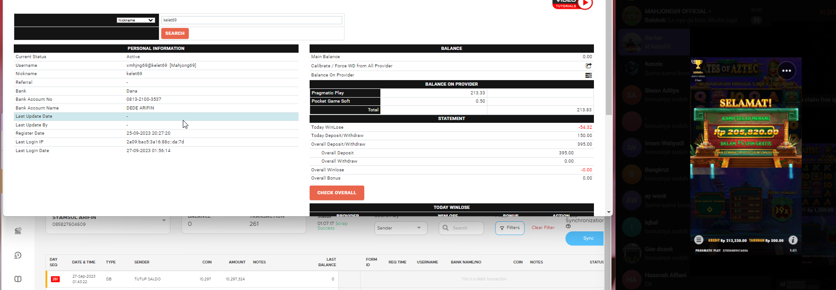The width and height of the screenshot is (836, 290).
Task: Open the scale icon in left sidebar
Action: 18,231
